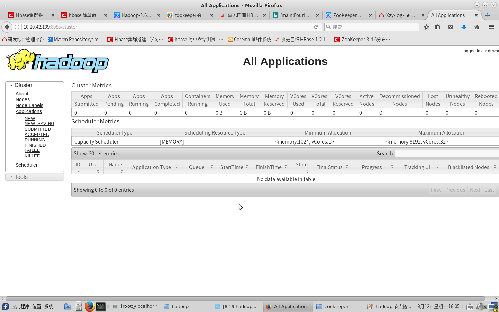Click the site info icon in URL bar
This screenshot has height=312, width=499.
tap(17, 27)
